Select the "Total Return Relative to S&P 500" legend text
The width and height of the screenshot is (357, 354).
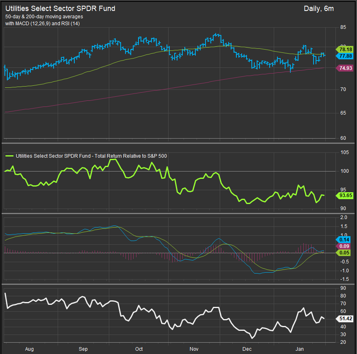[x=131, y=156]
